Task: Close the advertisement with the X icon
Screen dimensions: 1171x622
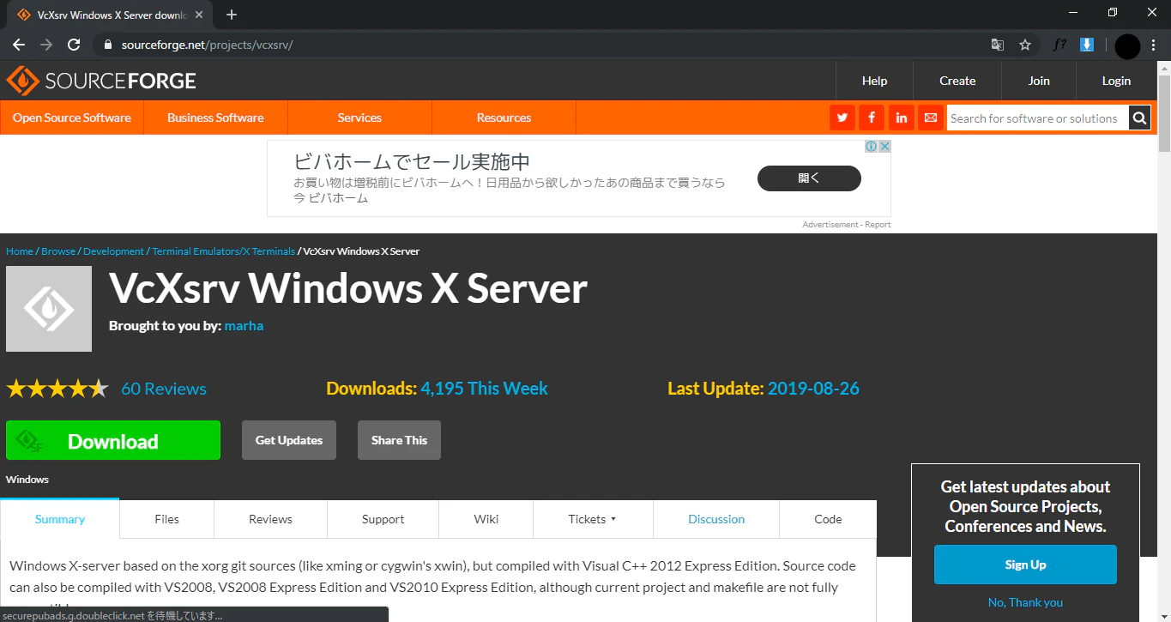Action: click(x=884, y=147)
